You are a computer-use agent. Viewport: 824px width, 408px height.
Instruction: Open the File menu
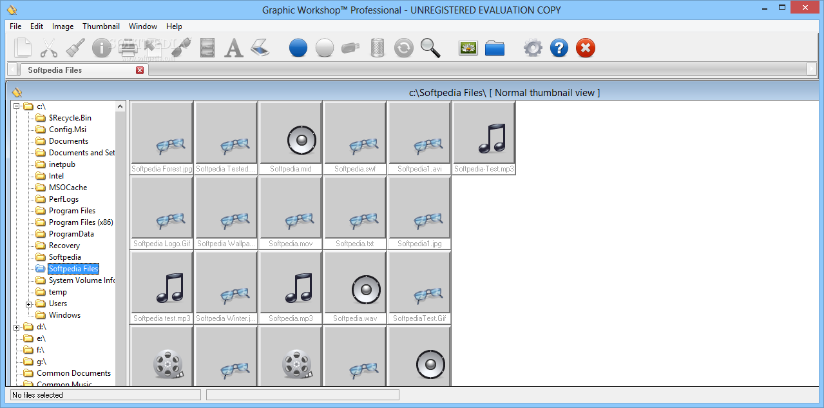click(x=15, y=26)
